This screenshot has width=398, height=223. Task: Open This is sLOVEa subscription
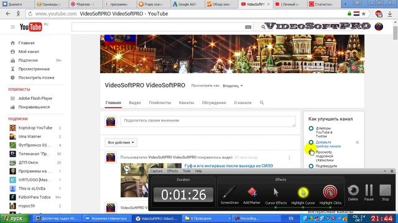click(x=32, y=188)
